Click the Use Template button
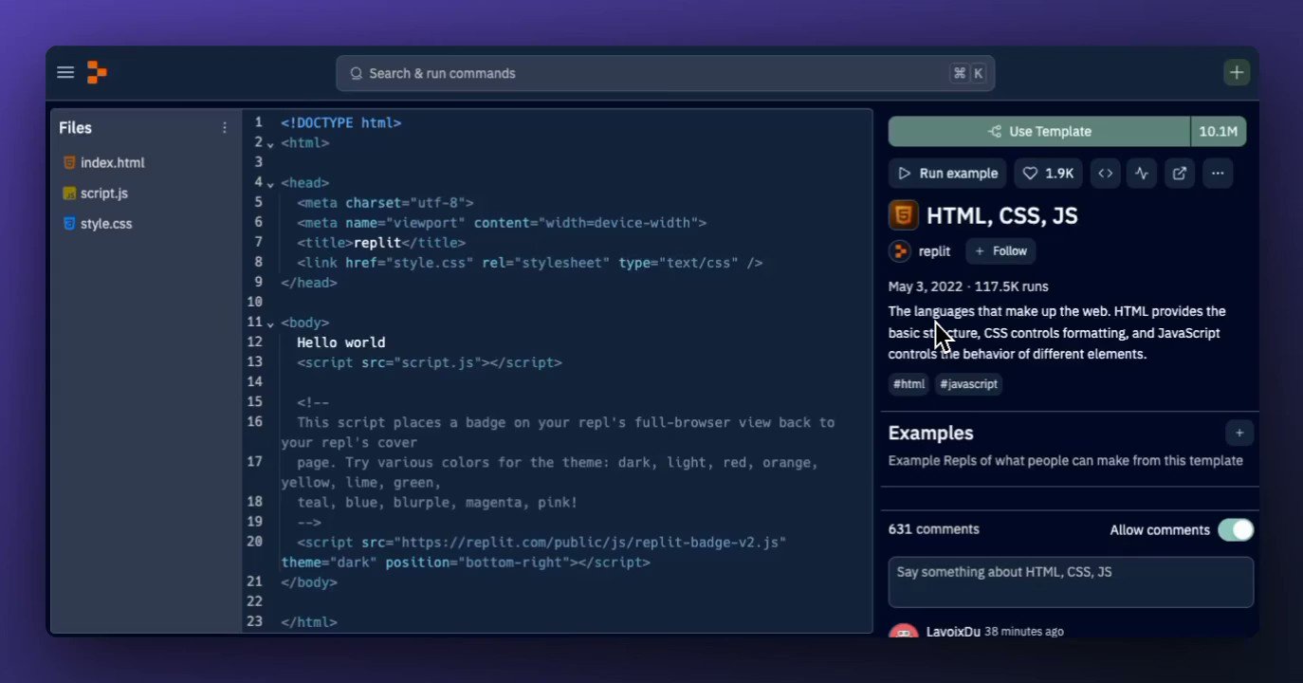1303x683 pixels. click(1039, 132)
